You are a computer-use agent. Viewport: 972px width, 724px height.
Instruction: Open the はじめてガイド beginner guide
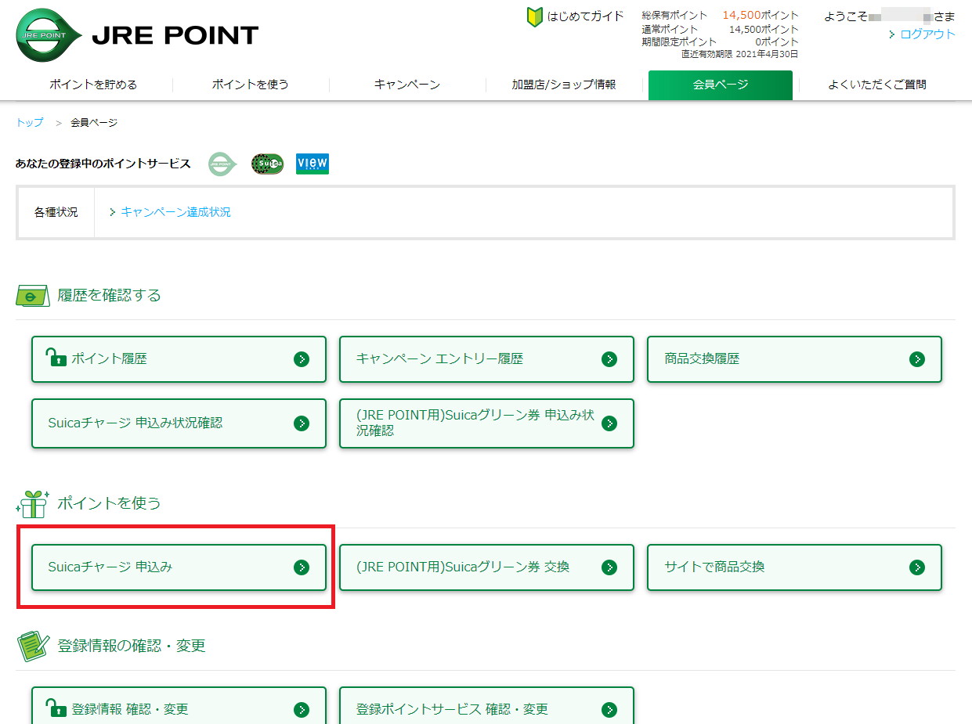575,16
